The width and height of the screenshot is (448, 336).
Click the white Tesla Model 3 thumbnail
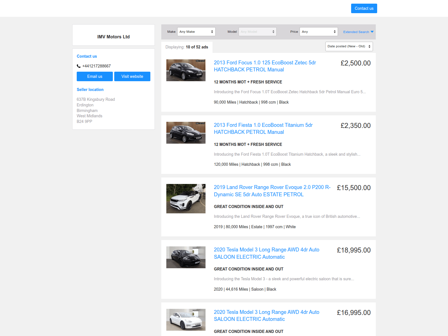pyautogui.click(x=186, y=320)
